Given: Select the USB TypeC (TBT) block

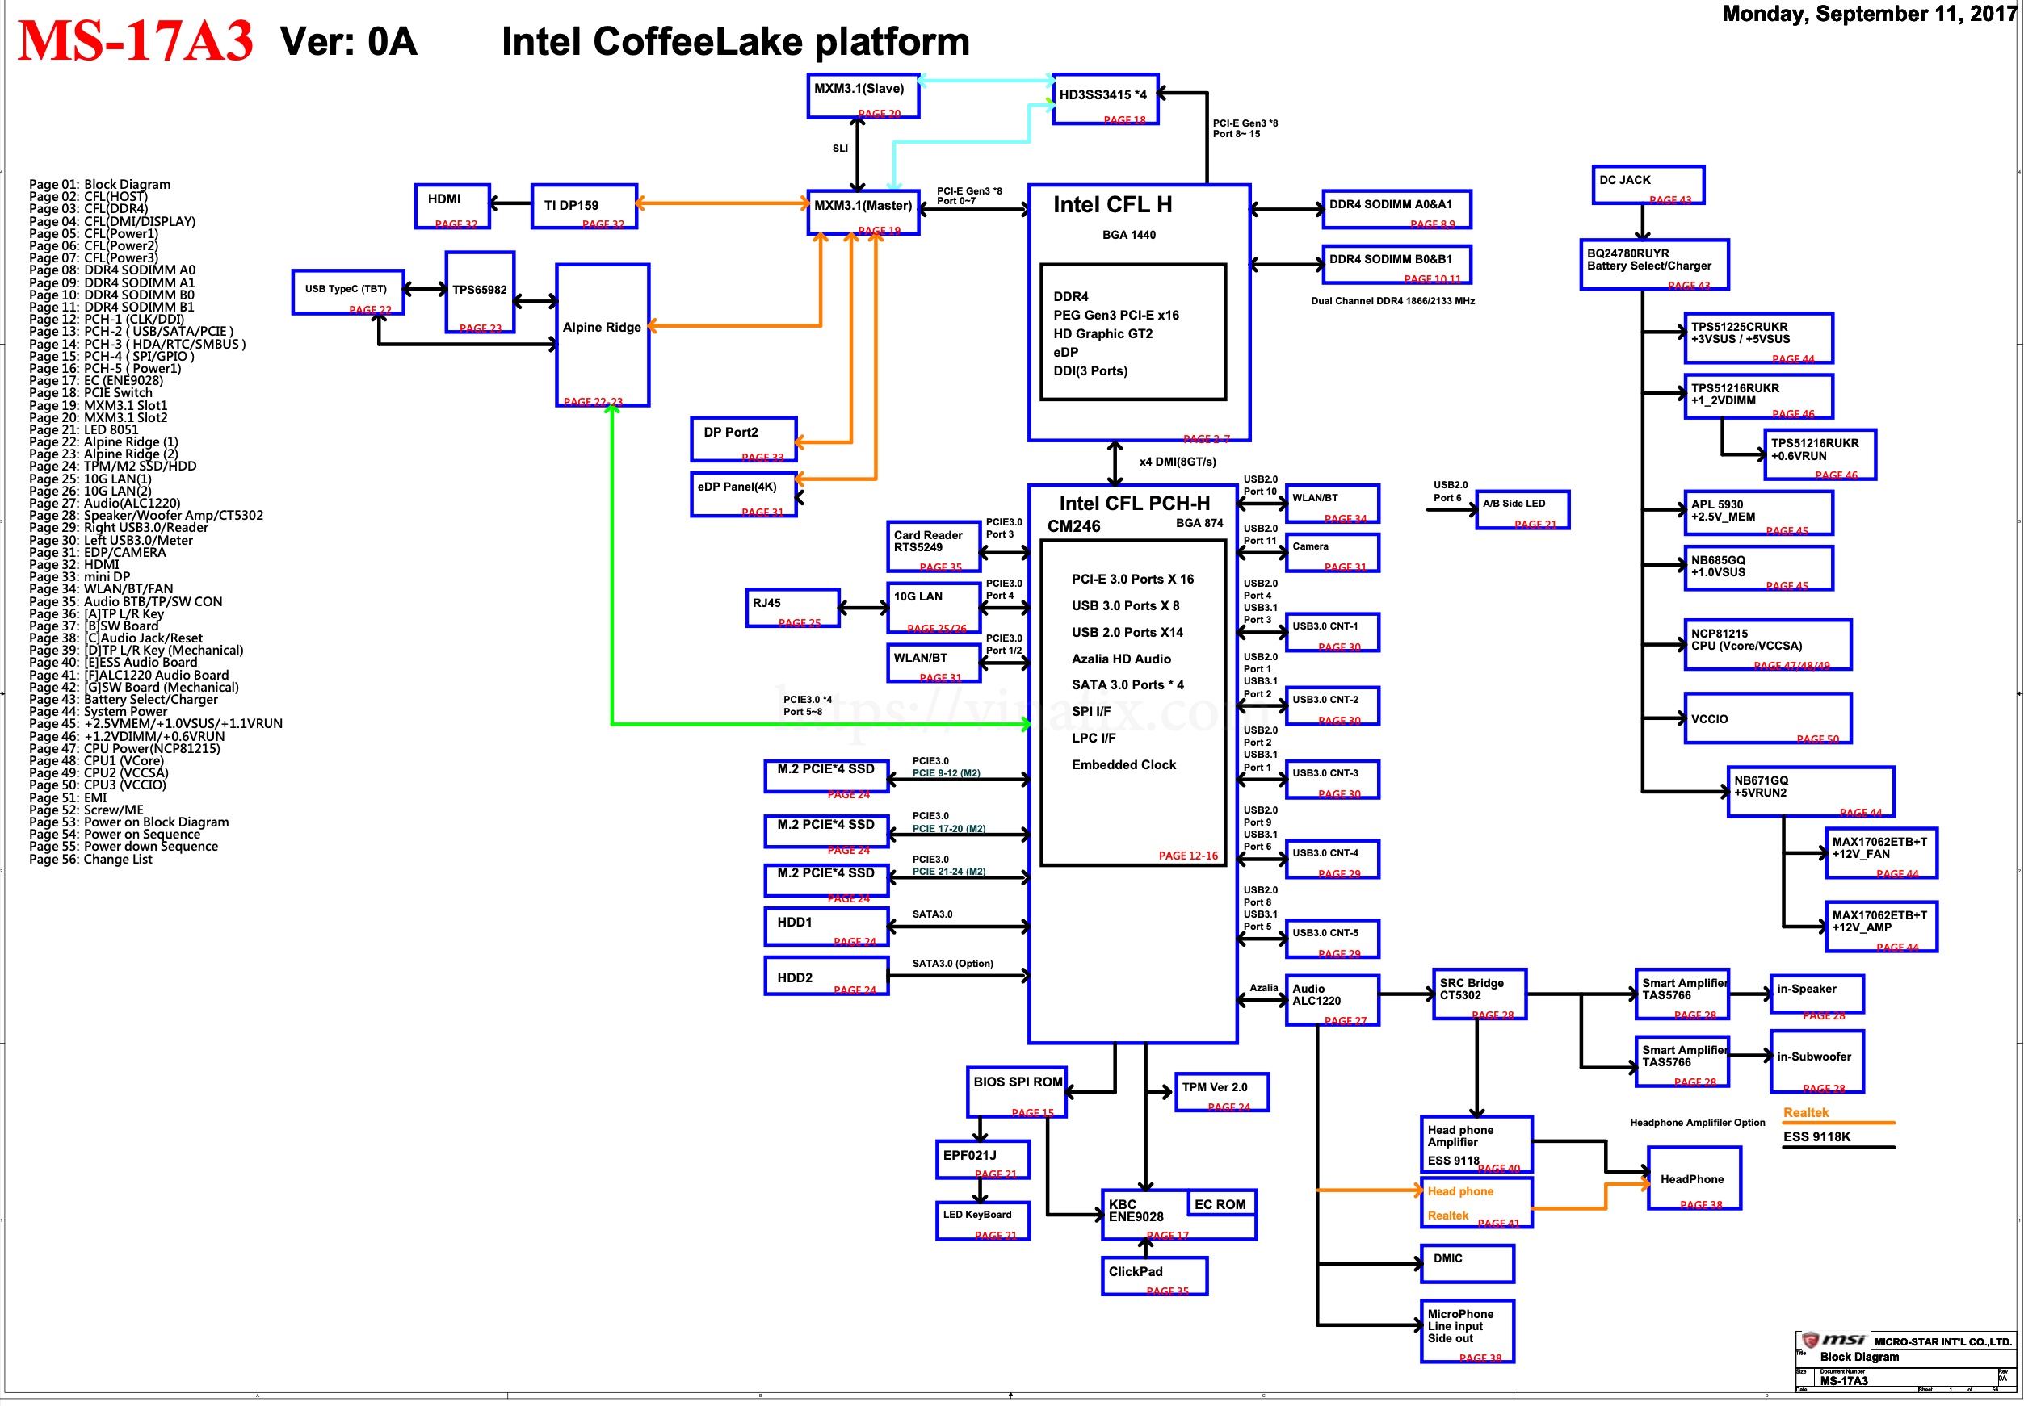Looking at the screenshot, I should click(348, 291).
